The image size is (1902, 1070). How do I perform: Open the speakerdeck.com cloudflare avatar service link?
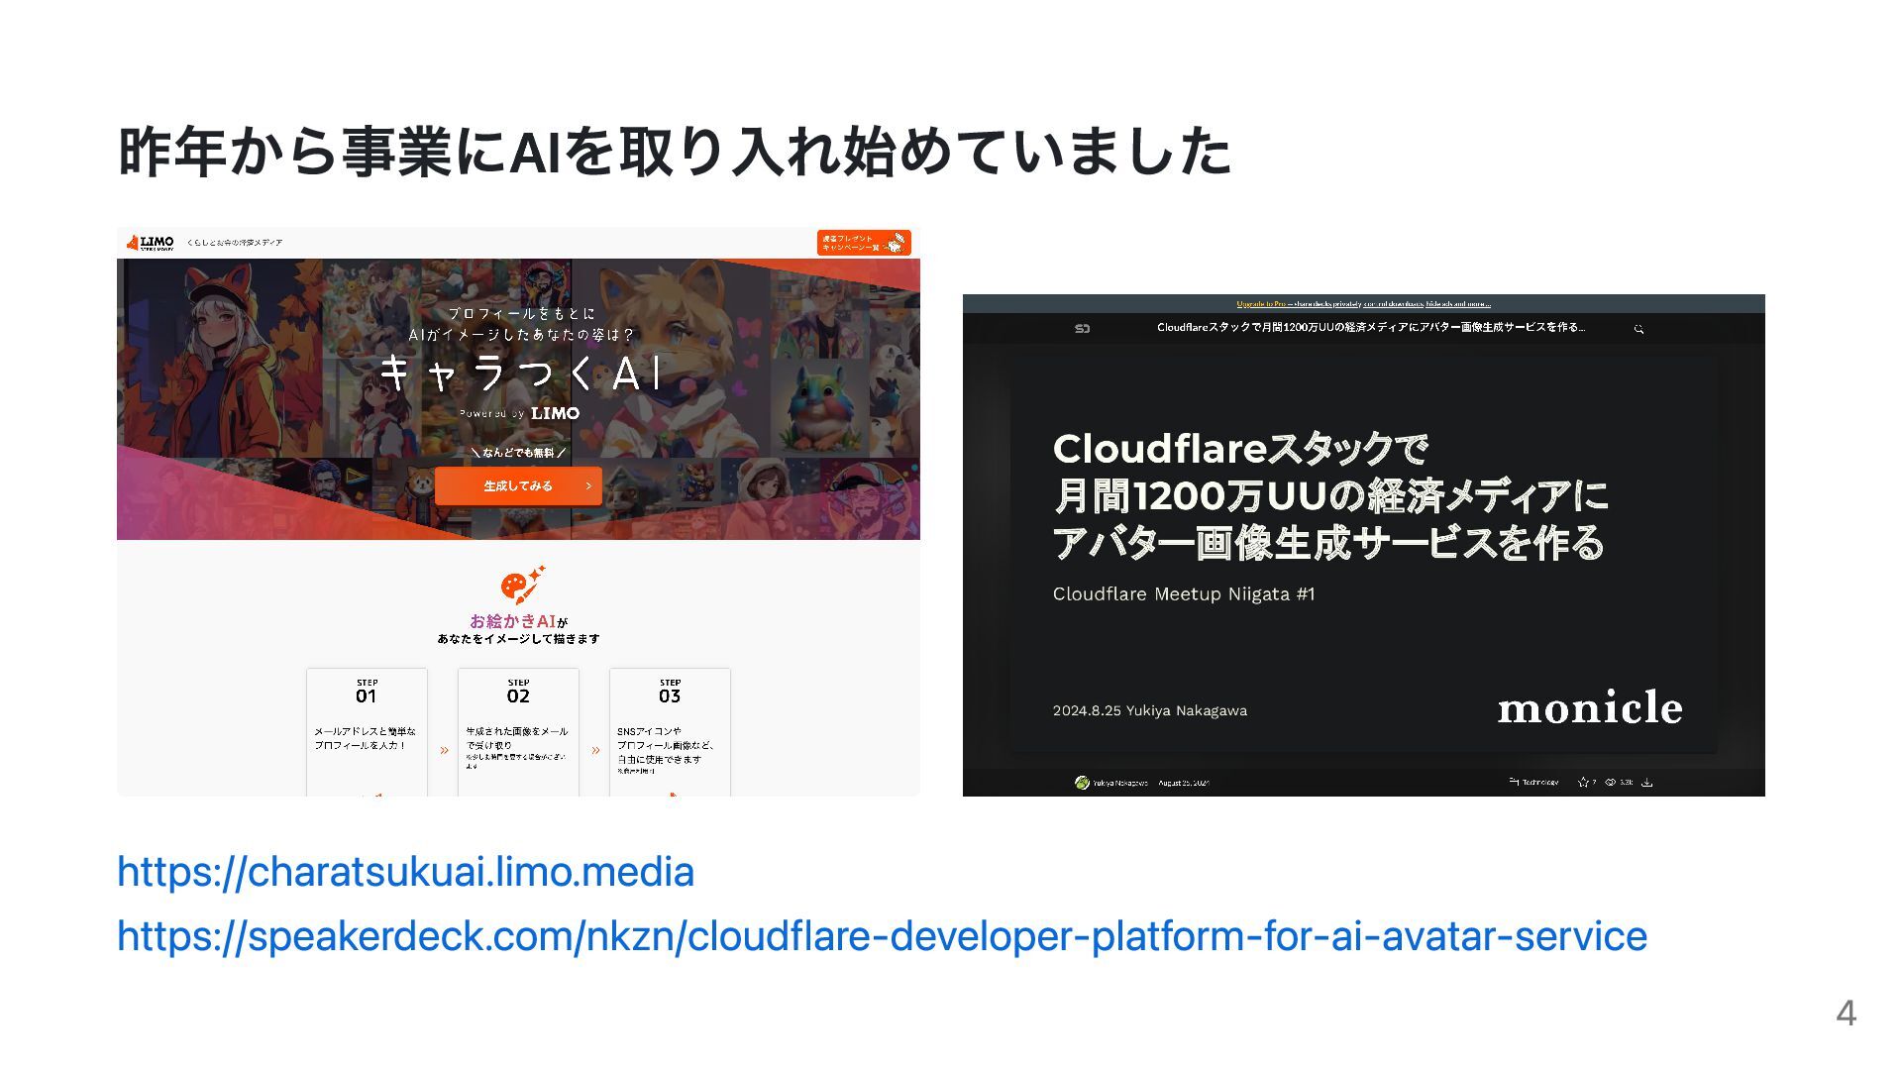point(882,936)
